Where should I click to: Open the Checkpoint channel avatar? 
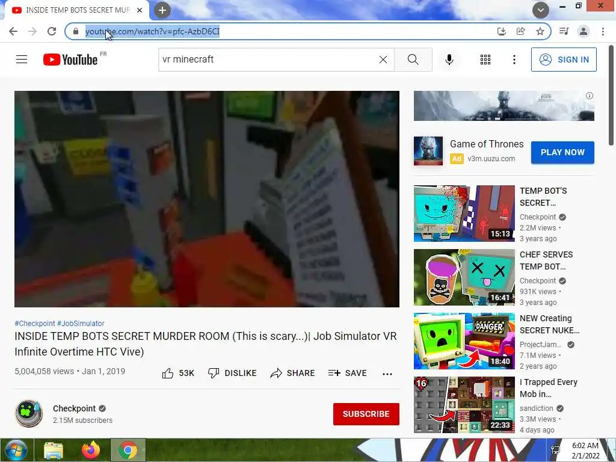pos(29,414)
